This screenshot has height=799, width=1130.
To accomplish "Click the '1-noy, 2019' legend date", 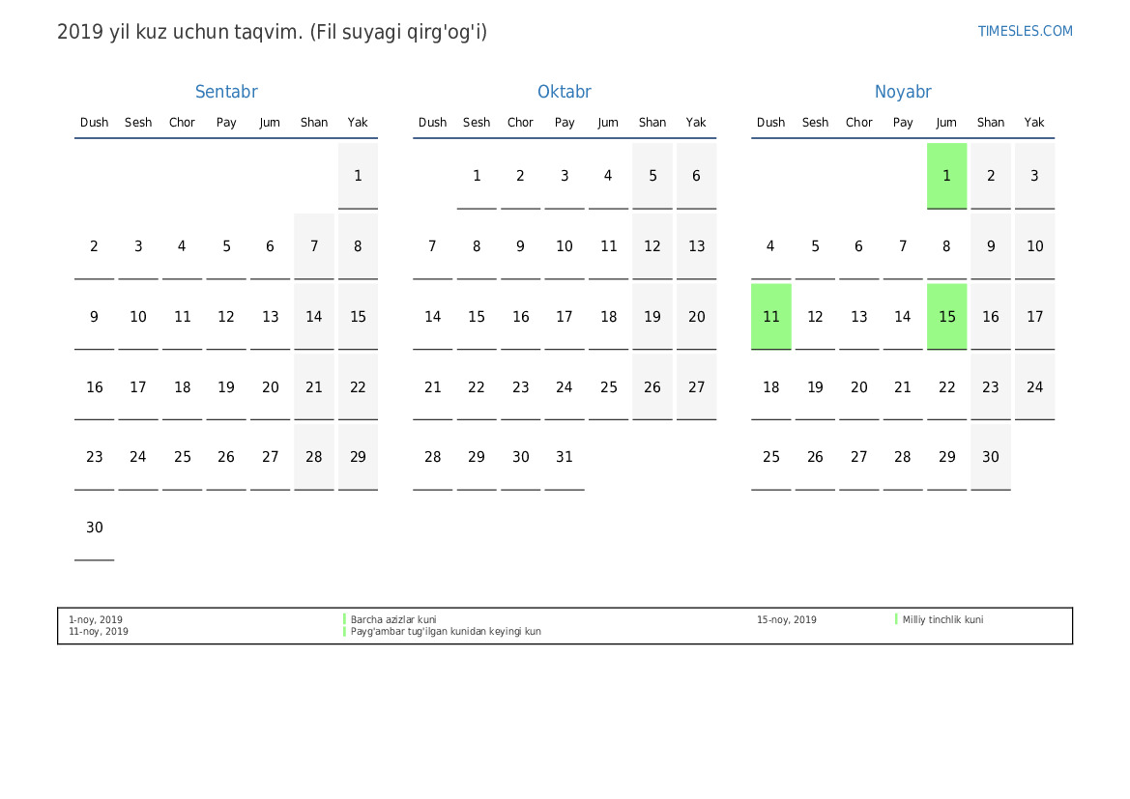I will pos(96,620).
